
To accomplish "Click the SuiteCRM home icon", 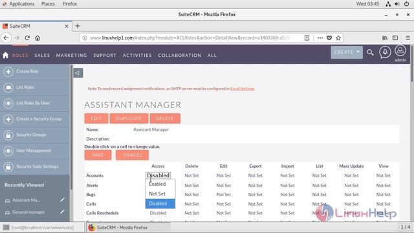I will point(6,55).
